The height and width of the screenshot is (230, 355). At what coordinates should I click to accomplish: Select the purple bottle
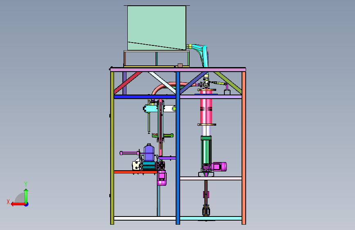149,153
